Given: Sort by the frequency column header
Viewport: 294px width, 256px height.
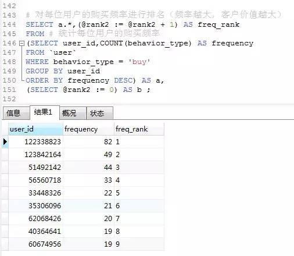Looking at the screenshot, I should click(88, 129).
